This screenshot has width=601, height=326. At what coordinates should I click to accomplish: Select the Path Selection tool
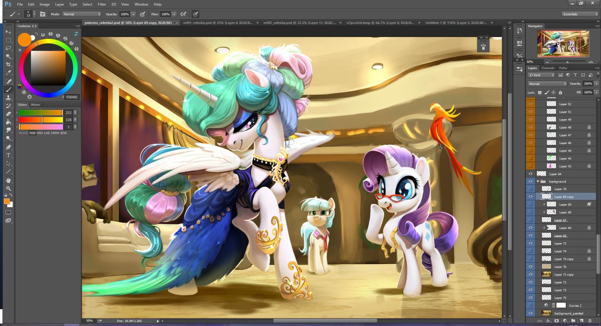pyautogui.click(x=8, y=163)
